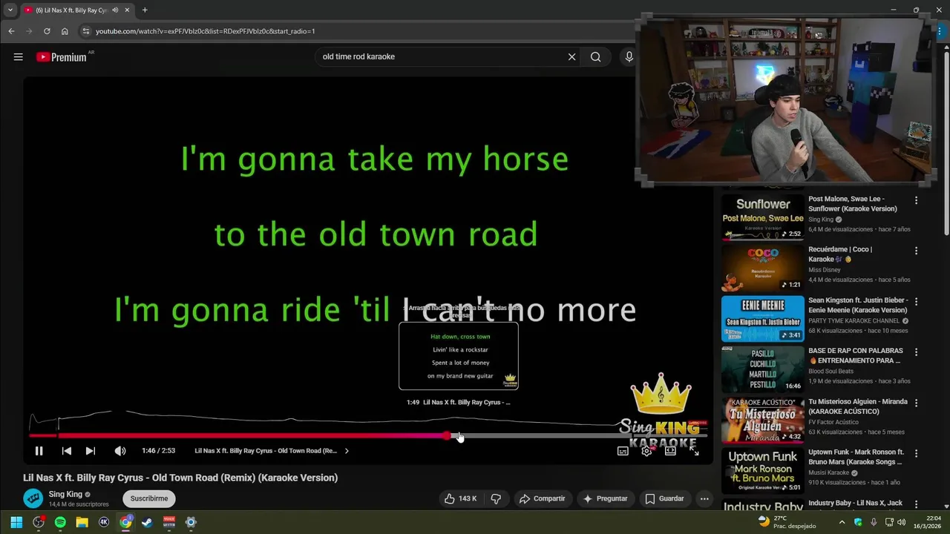Open options menu for Eenie Meenie video
The height and width of the screenshot is (534, 950).
tap(916, 302)
